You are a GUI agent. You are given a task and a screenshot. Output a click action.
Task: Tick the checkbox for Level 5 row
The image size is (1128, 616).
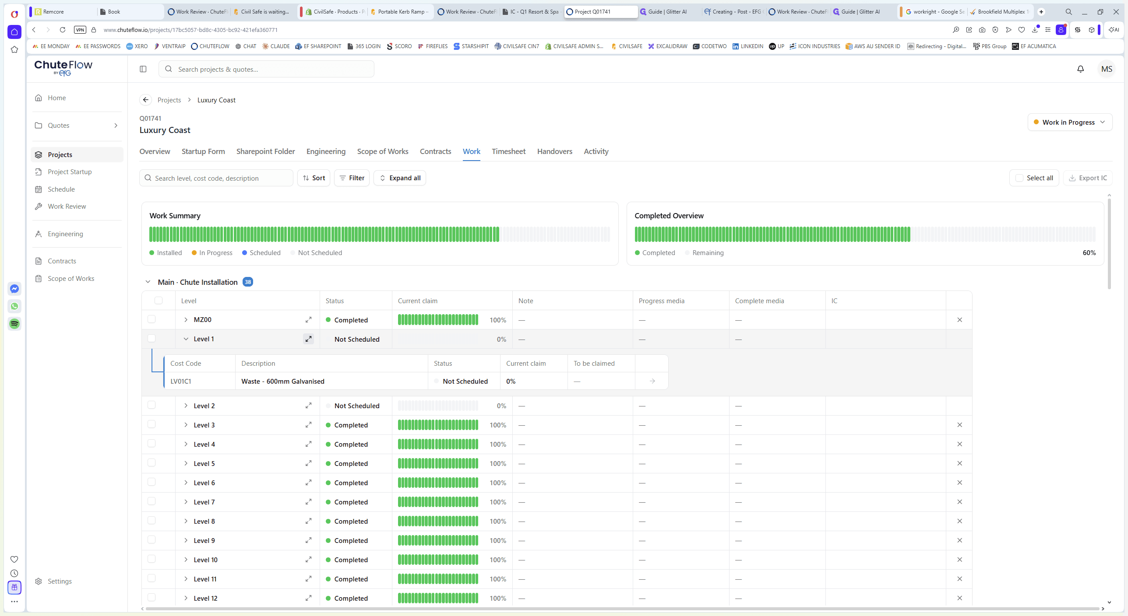pos(152,462)
